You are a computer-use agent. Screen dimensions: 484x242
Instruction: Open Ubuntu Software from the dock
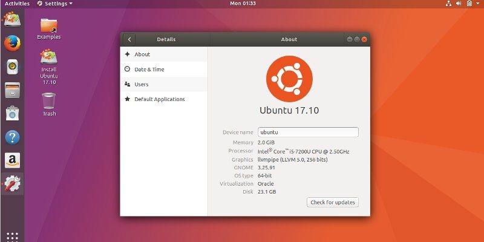coord(12,114)
